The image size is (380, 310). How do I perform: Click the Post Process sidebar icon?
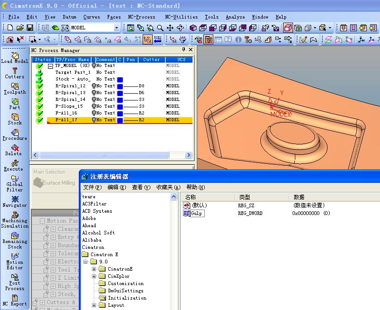click(x=14, y=282)
